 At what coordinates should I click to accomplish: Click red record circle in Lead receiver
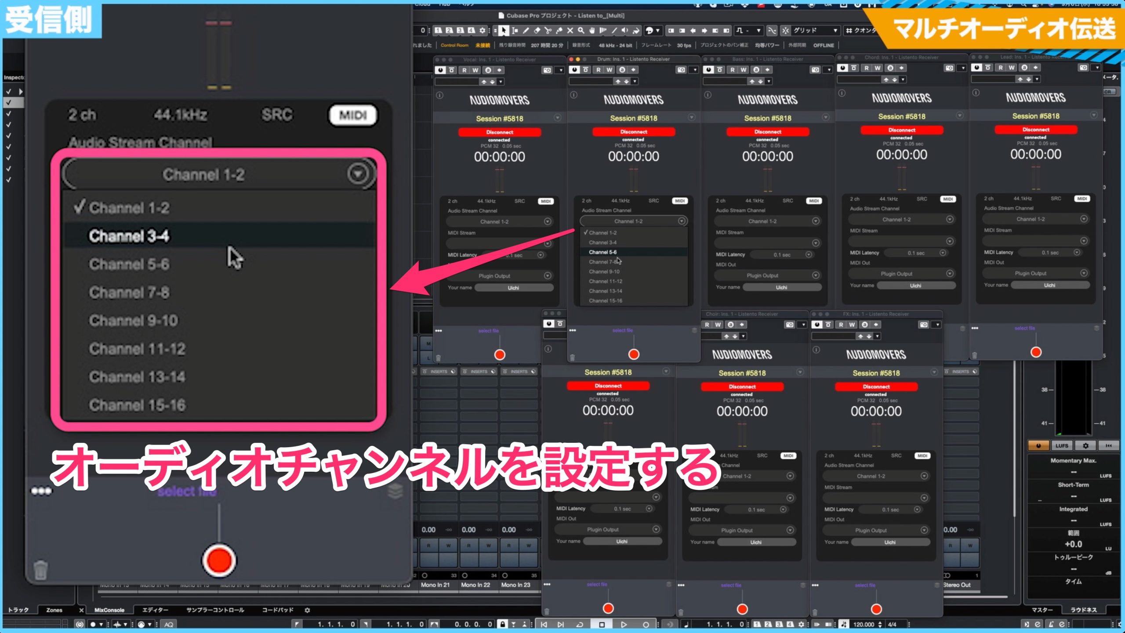[x=1036, y=352]
